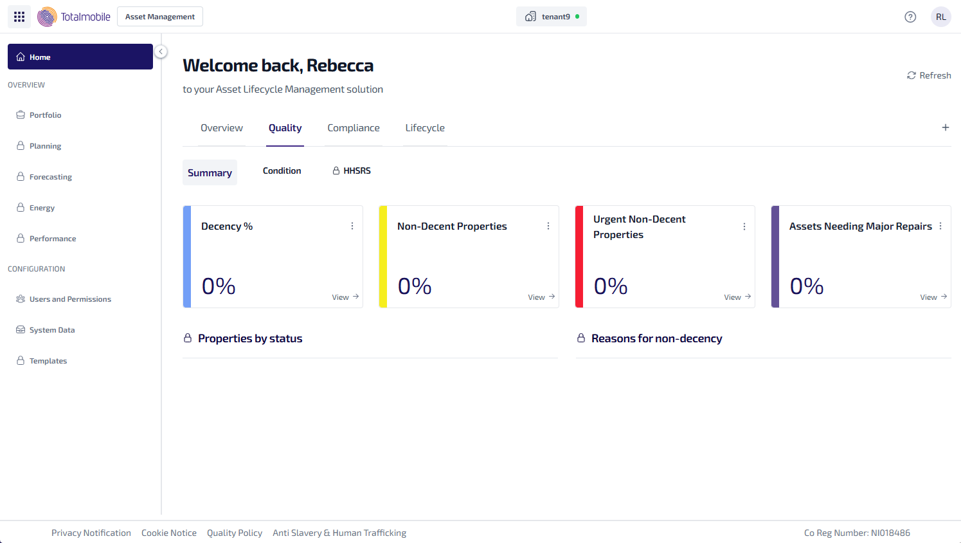Open the RL user avatar menu
Viewport: 961px width, 543px height.
pyautogui.click(x=940, y=17)
